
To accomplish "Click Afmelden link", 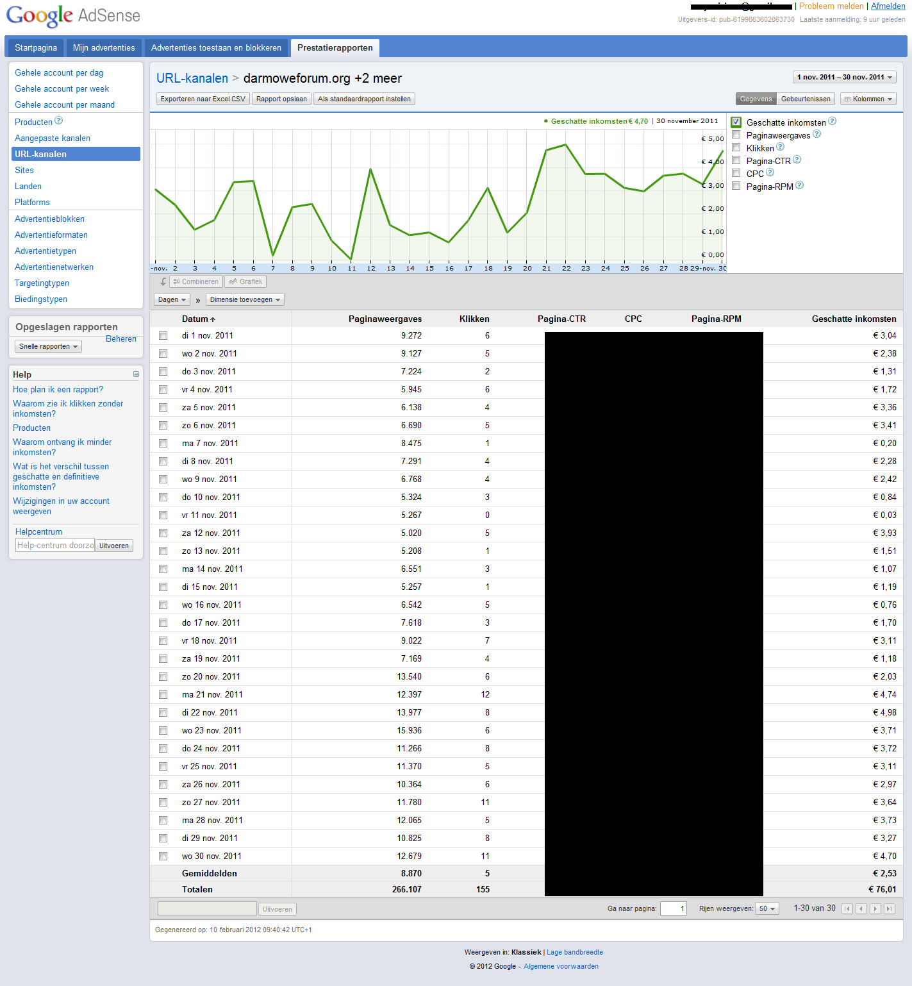I will (888, 6).
